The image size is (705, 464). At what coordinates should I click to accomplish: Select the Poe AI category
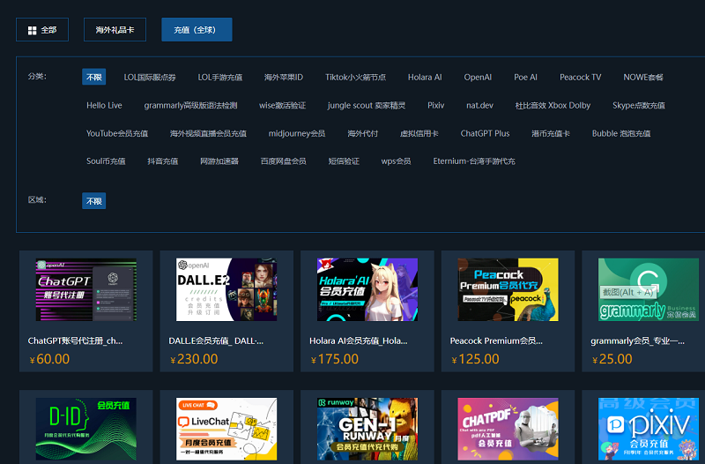tap(525, 77)
